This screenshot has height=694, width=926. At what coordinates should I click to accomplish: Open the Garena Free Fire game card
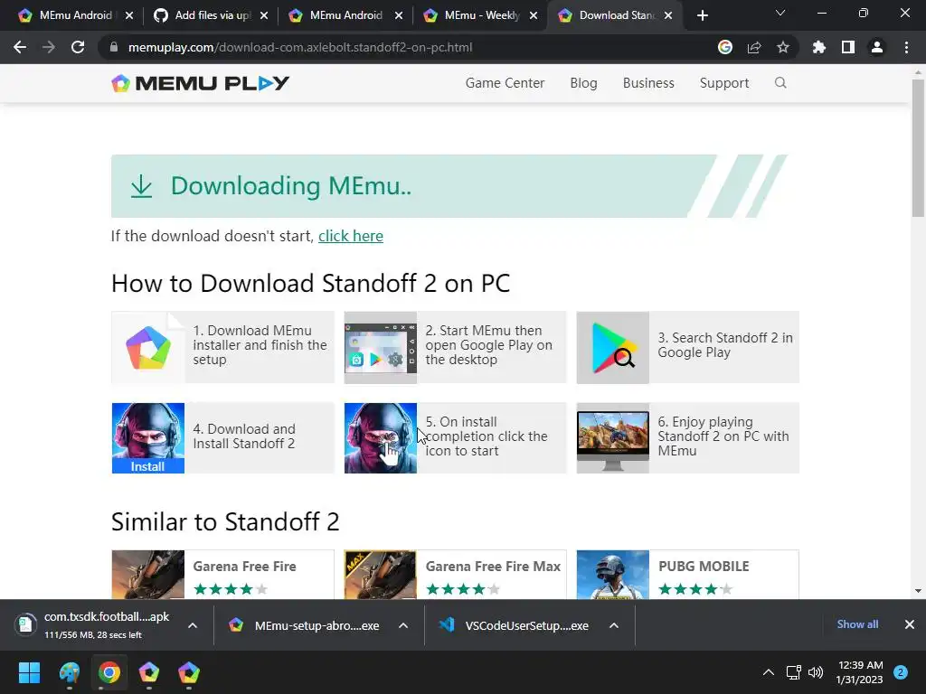[x=222, y=575]
